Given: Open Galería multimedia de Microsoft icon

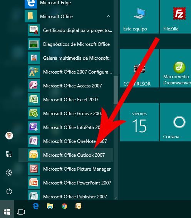Looking at the screenshot, I should [34, 58].
